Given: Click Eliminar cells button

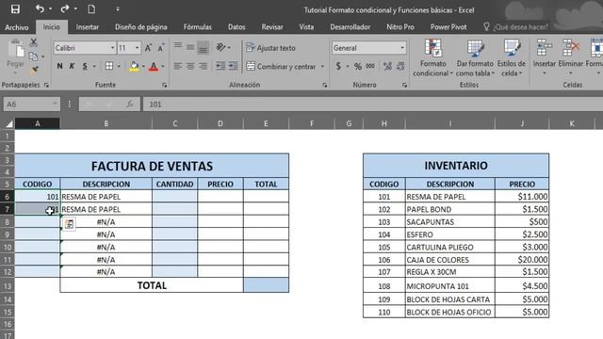Looking at the screenshot, I should pos(571,56).
